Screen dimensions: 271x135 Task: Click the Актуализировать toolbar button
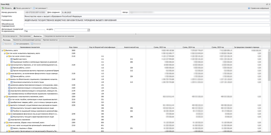coord(21,44)
